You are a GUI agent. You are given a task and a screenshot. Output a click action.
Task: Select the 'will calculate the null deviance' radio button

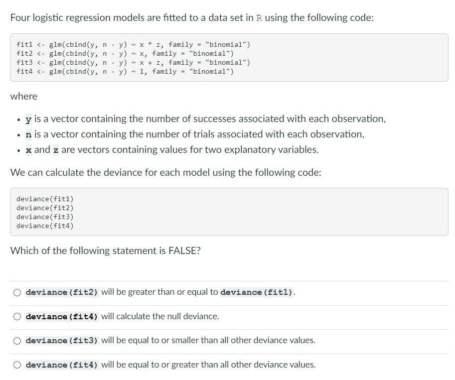click(17, 317)
